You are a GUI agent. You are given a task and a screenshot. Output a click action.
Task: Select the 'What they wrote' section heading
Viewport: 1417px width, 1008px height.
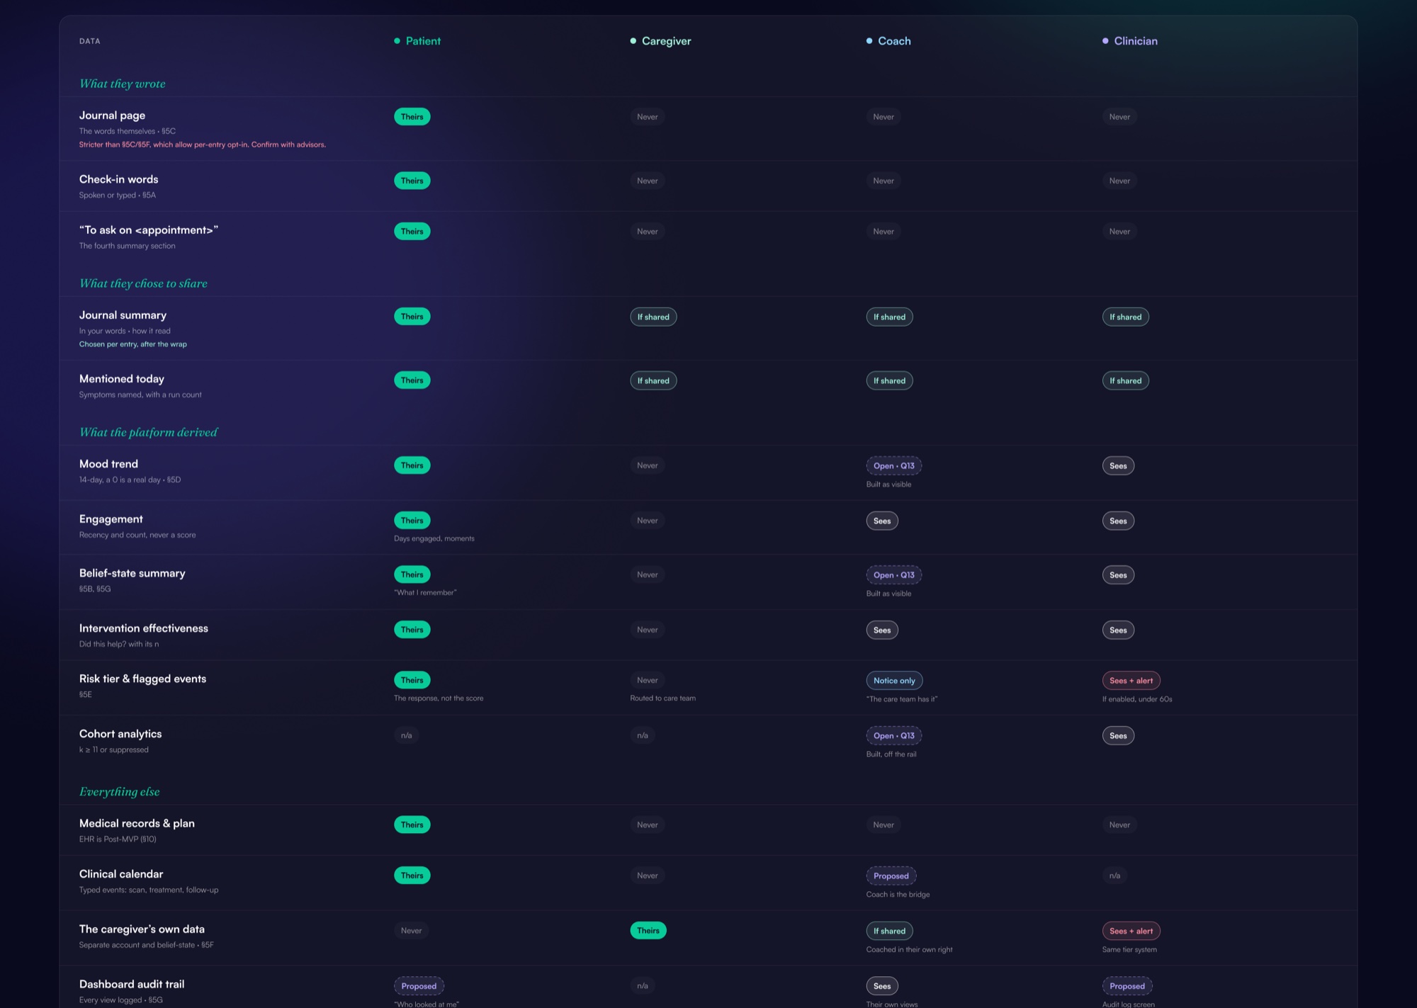tap(123, 84)
